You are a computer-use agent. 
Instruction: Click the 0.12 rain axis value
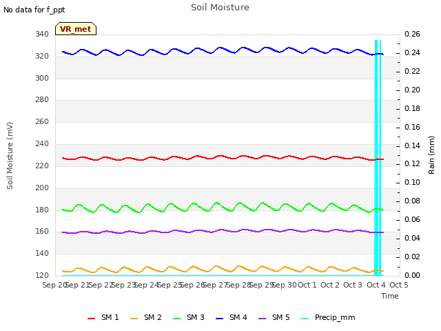click(412, 164)
